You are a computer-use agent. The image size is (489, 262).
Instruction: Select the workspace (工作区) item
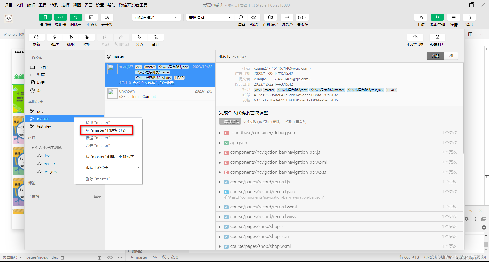coord(65,67)
